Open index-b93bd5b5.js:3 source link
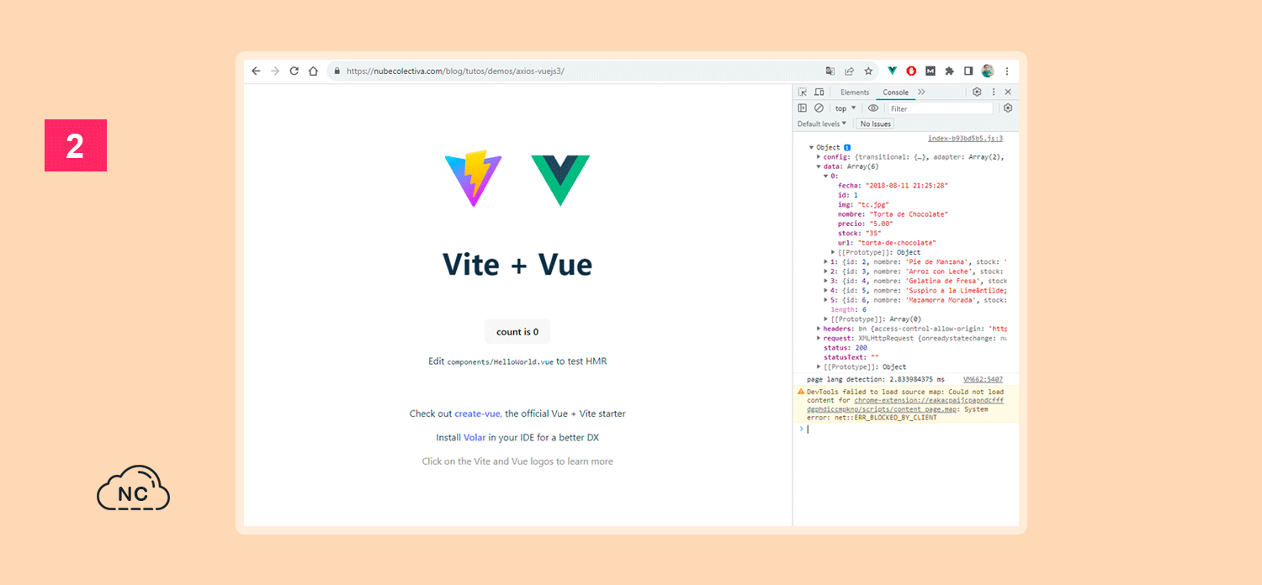The width and height of the screenshot is (1262, 585). 965,139
